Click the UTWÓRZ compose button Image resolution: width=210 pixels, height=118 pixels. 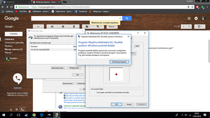14,34
